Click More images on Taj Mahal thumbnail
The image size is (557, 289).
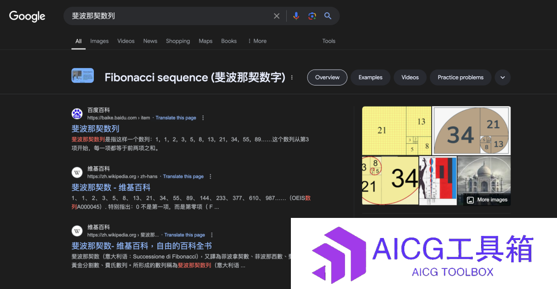coord(487,200)
